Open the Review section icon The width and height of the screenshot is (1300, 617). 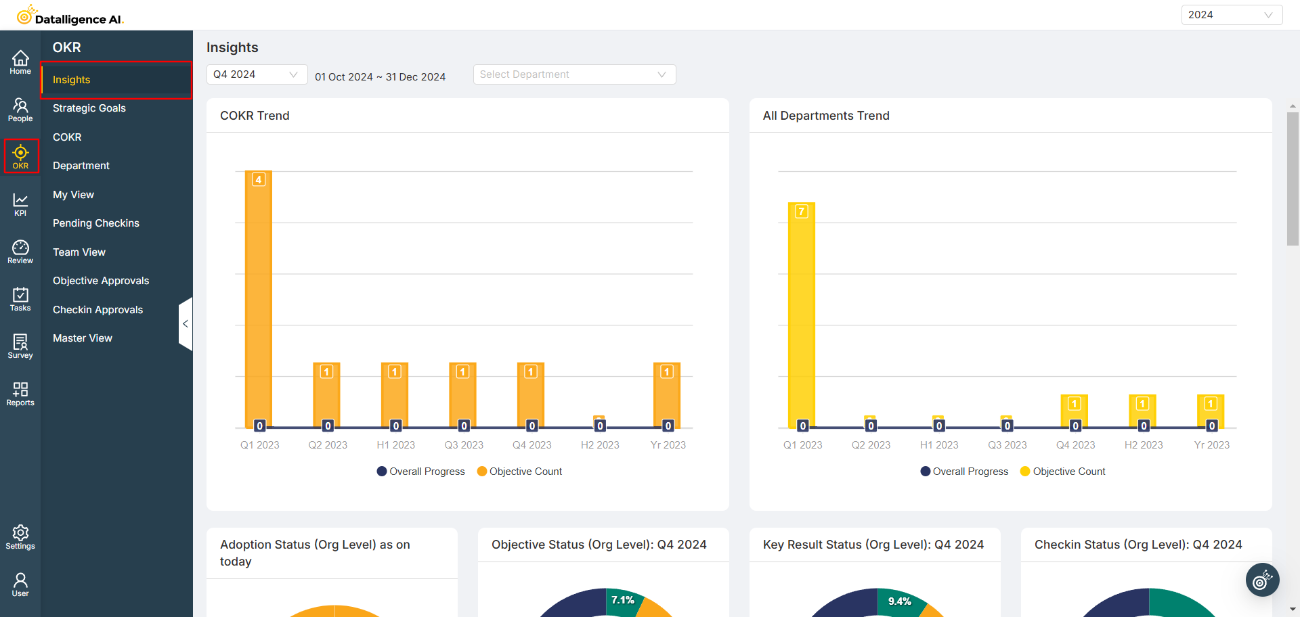pyautogui.click(x=20, y=251)
